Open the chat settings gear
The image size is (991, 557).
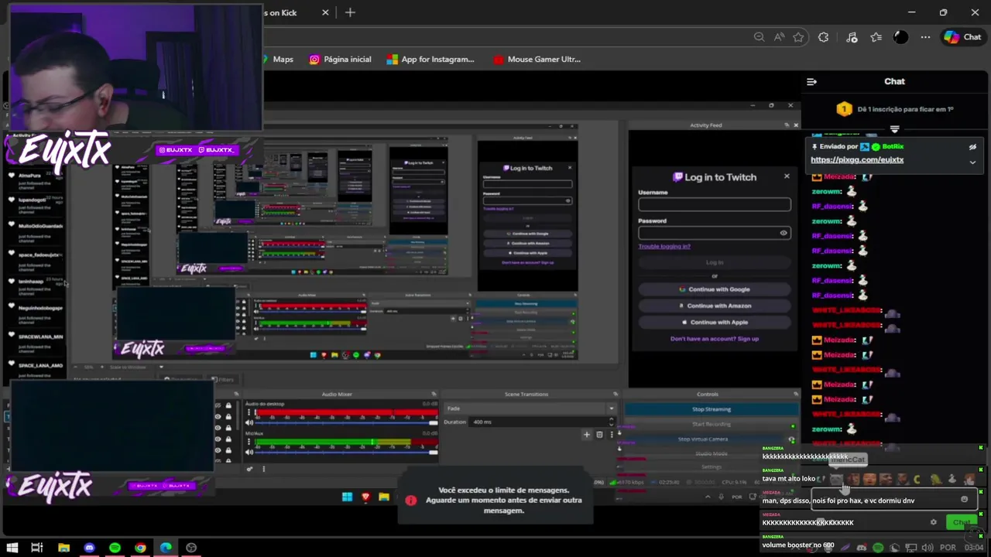click(x=933, y=522)
